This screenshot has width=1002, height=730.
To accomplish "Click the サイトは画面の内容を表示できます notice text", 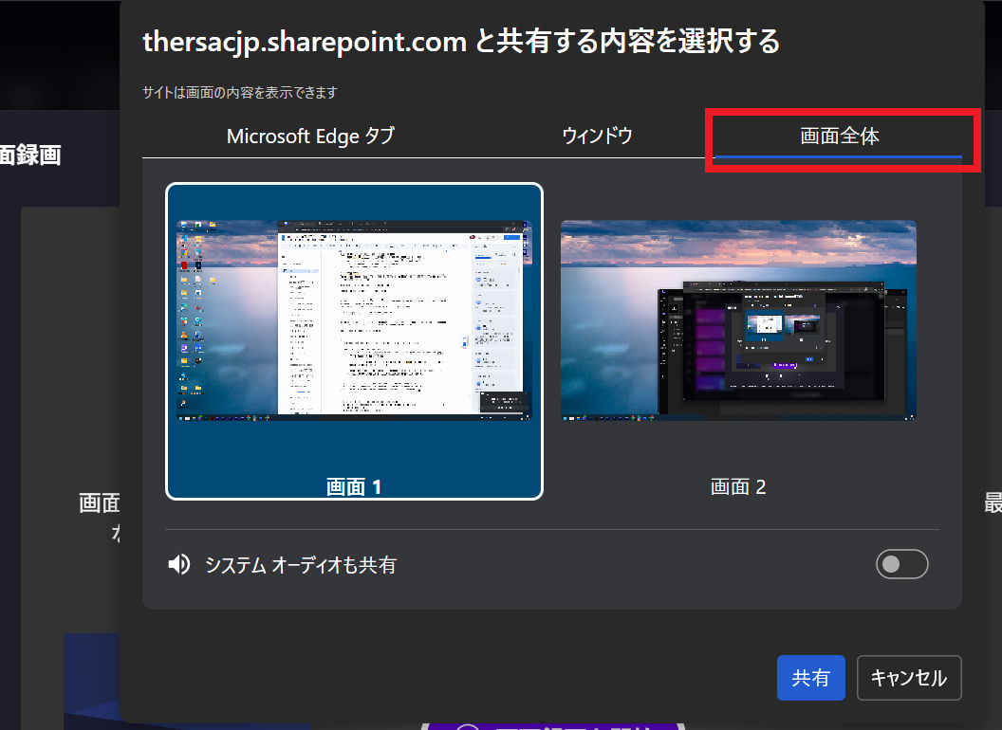I will click(x=240, y=93).
